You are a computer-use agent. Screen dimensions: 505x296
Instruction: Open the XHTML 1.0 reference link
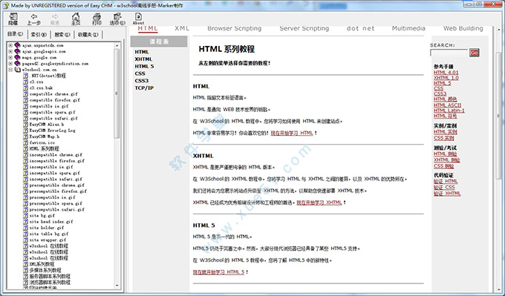(x=446, y=78)
